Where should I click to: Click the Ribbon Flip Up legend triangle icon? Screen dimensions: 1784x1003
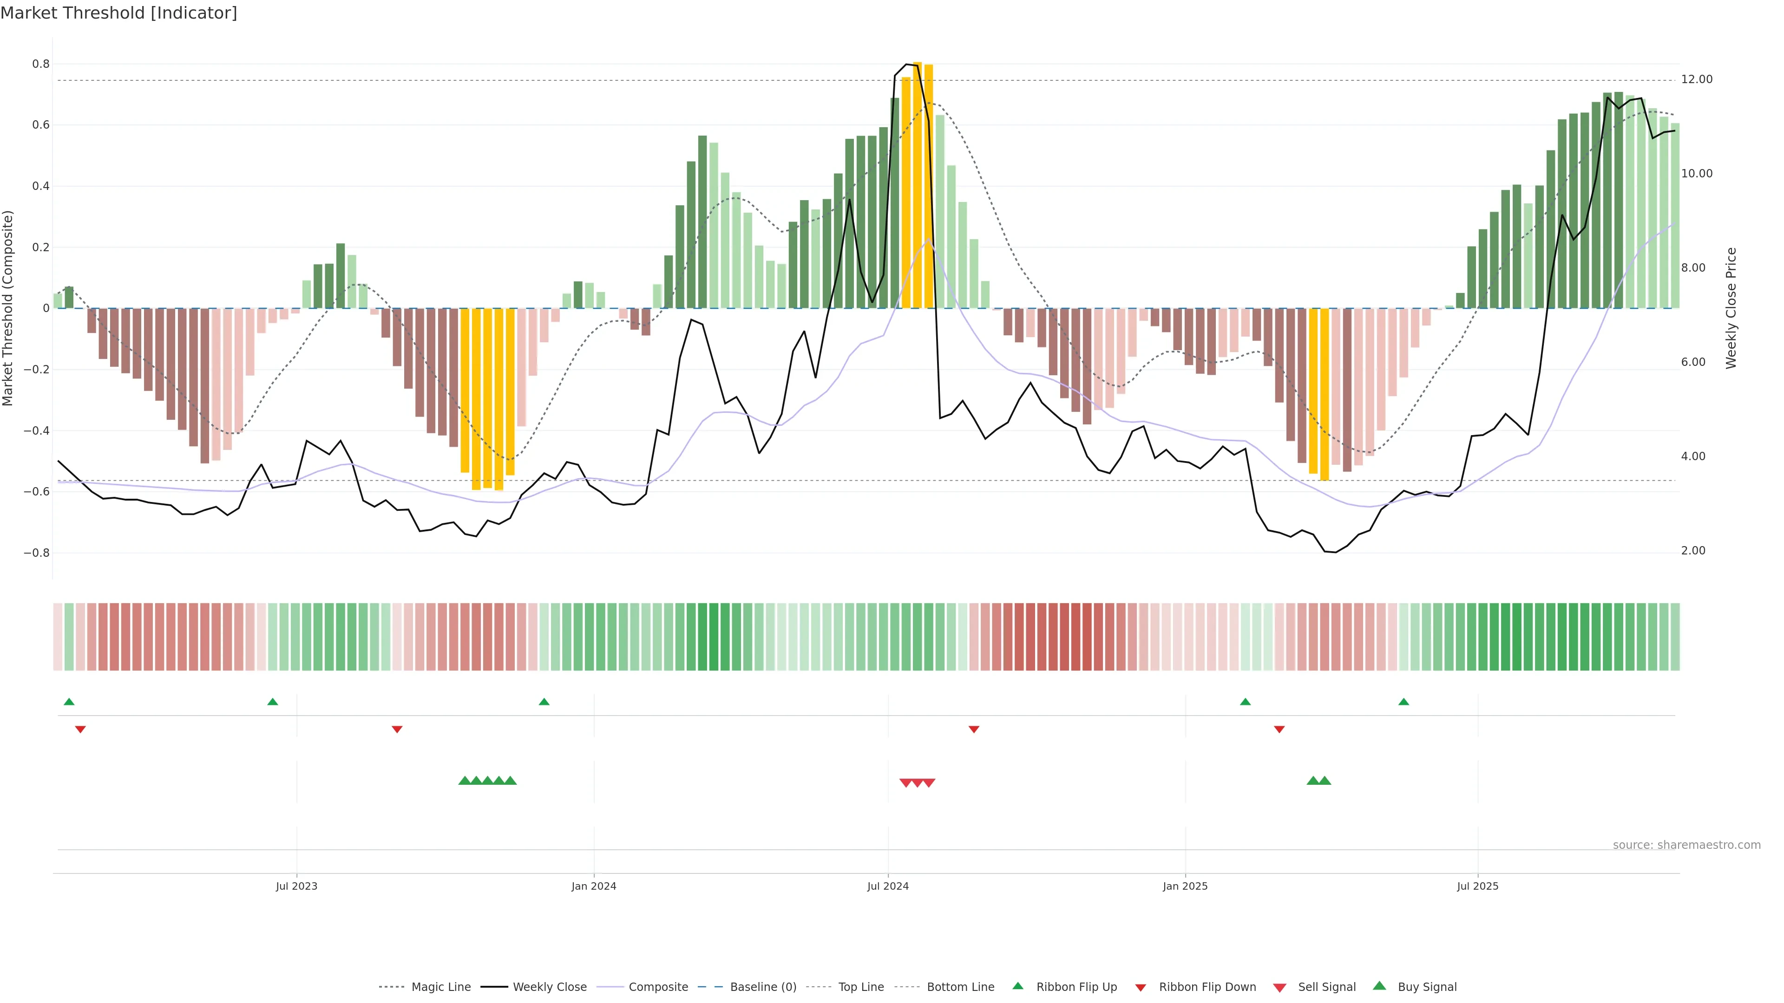1017,986
